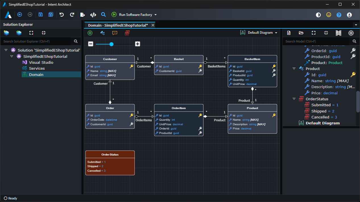Select ProductId: guid in the model tree
Screen dimensions: 360x202
point(322,57)
